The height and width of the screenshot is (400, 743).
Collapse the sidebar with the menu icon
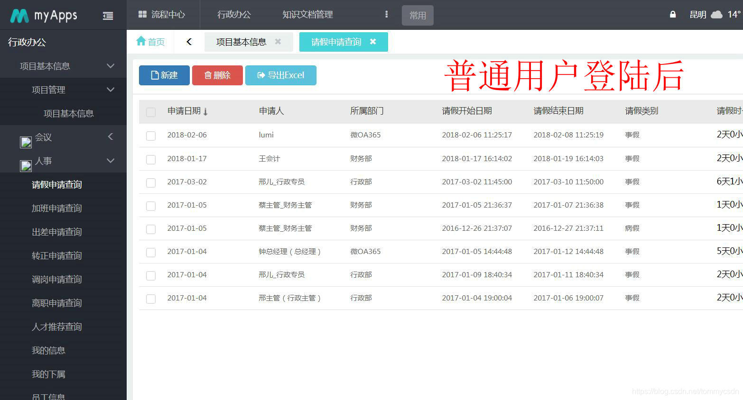point(108,16)
